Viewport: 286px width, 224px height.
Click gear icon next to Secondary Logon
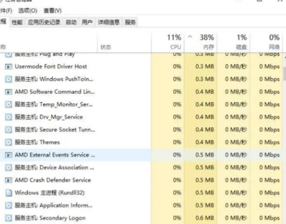[9, 218]
